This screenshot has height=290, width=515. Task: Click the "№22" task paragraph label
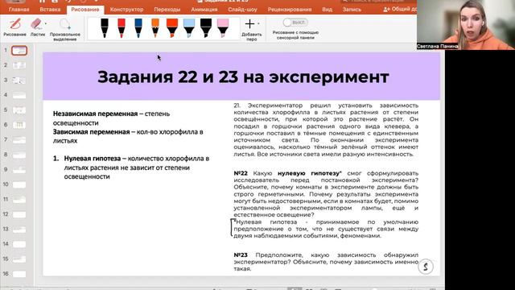(241, 173)
